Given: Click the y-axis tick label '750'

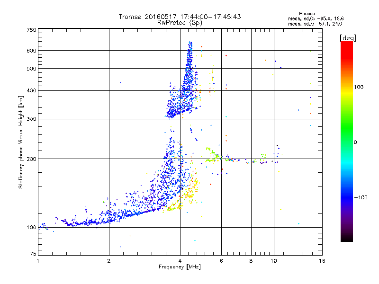Looking at the screenshot, I should tap(32, 30).
